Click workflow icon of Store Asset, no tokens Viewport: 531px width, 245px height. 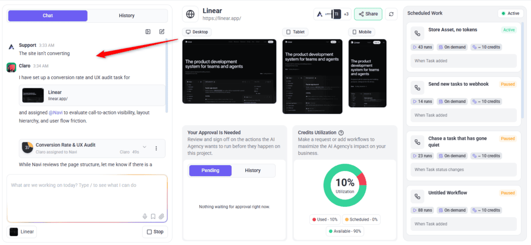(x=417, y=34)
